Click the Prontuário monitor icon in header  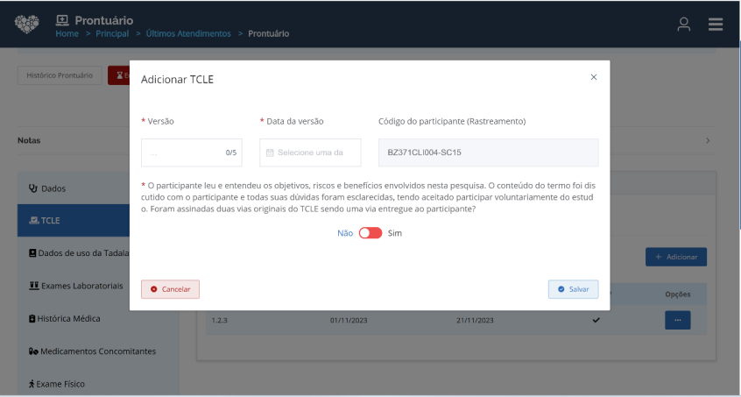coord(62,19)
